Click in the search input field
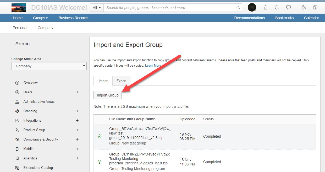Screen dimensions: 325x172 coord(170,8)
